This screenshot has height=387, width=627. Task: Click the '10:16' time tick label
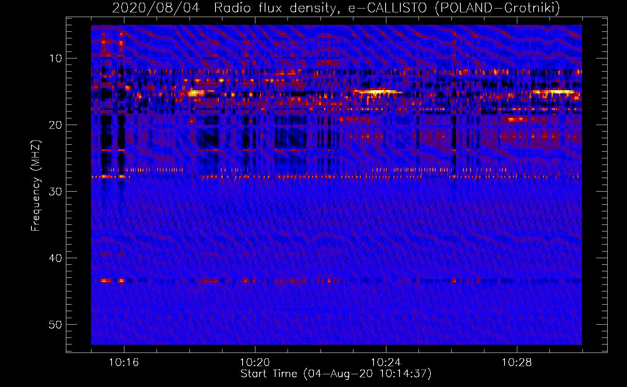coord(124,363)
